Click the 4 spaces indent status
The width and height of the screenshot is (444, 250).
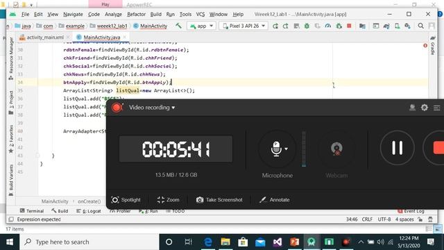pyautogui.click(x=404, y=219)
